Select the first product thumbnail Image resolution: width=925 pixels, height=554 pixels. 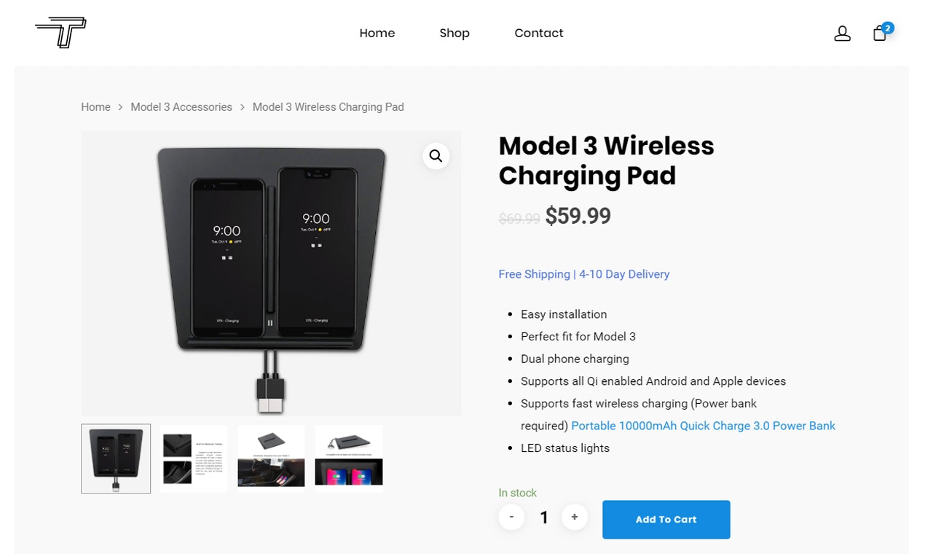(116, 459)
